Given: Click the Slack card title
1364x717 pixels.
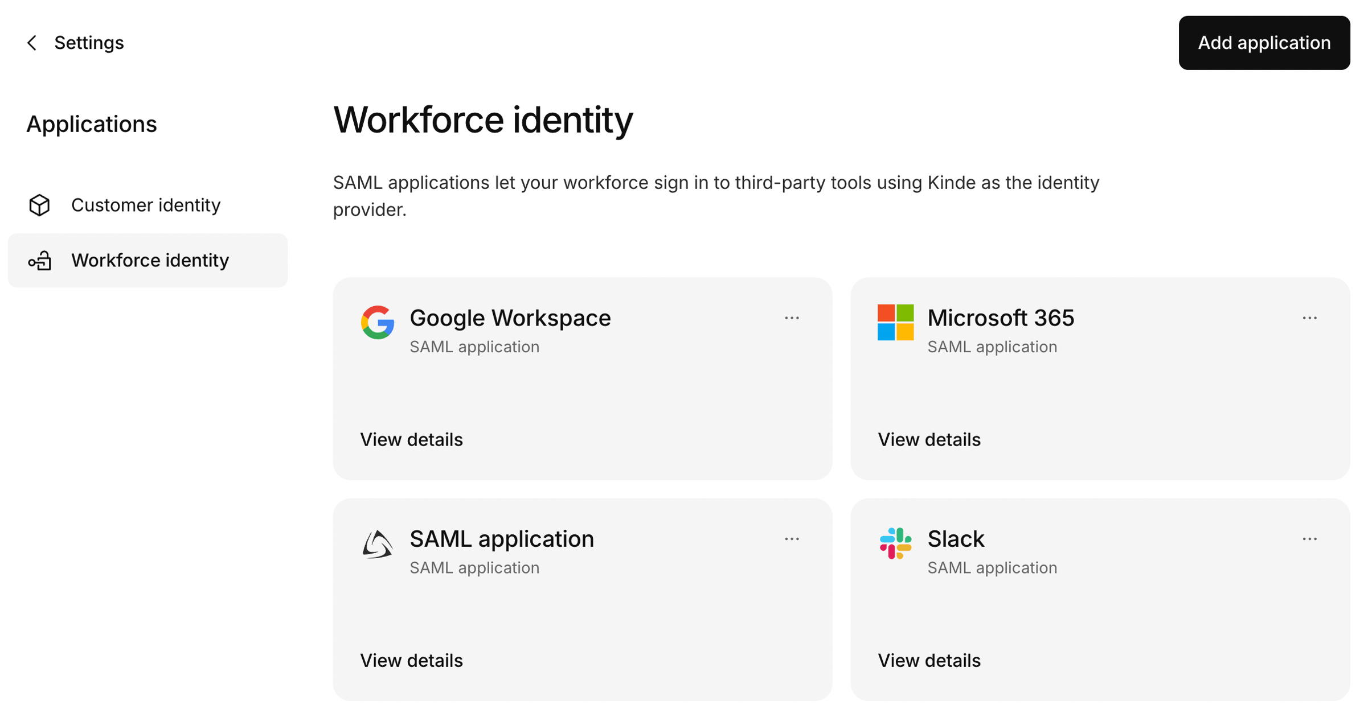Looking at the screenshot, I should click(x=956, y=538).
